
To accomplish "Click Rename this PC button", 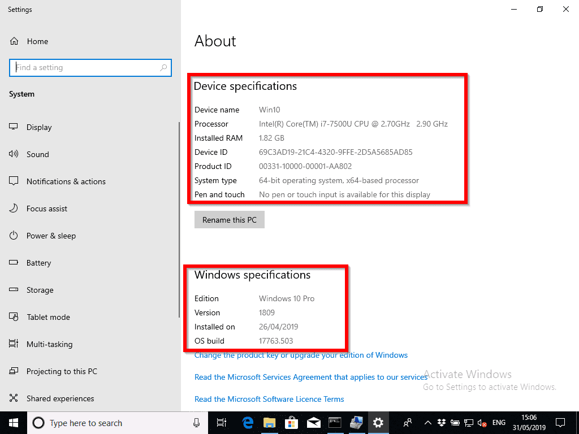I will 230,220.
